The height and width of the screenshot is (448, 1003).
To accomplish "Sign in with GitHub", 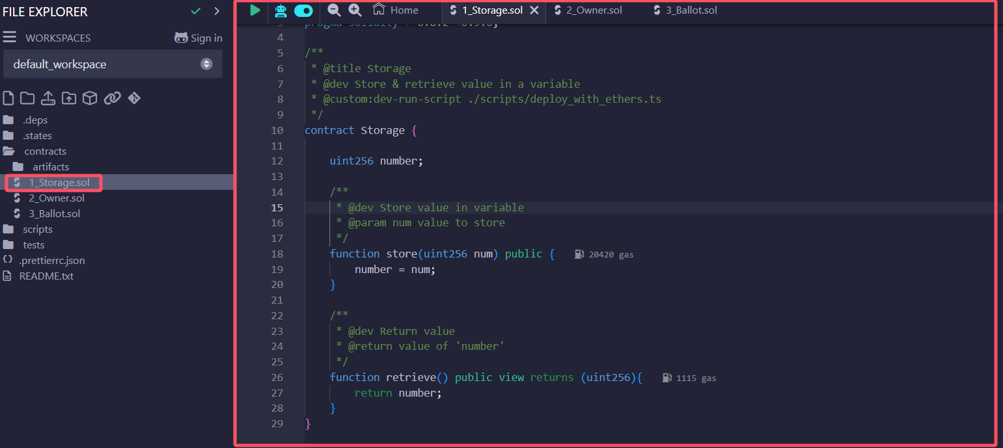I will [x=199, y=38].
